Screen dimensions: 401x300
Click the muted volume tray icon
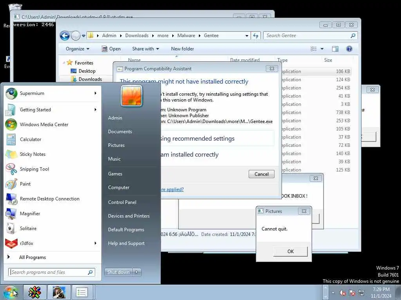click(342, 293)
